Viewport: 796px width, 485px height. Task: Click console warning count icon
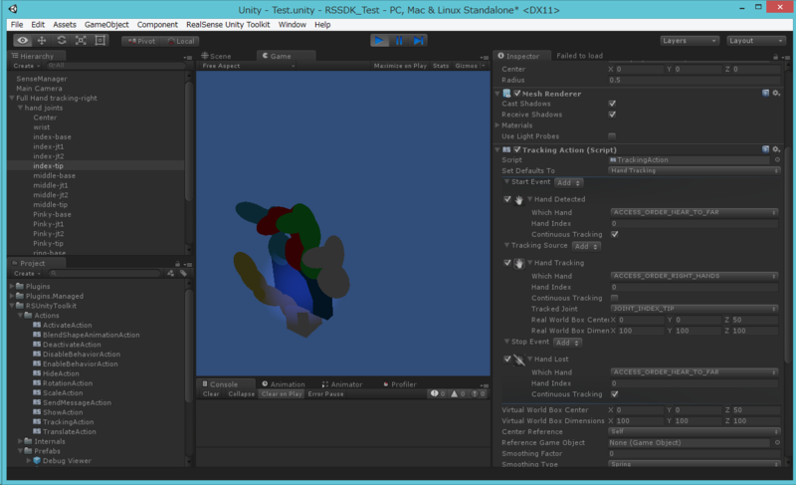click(x=458, y=393)
